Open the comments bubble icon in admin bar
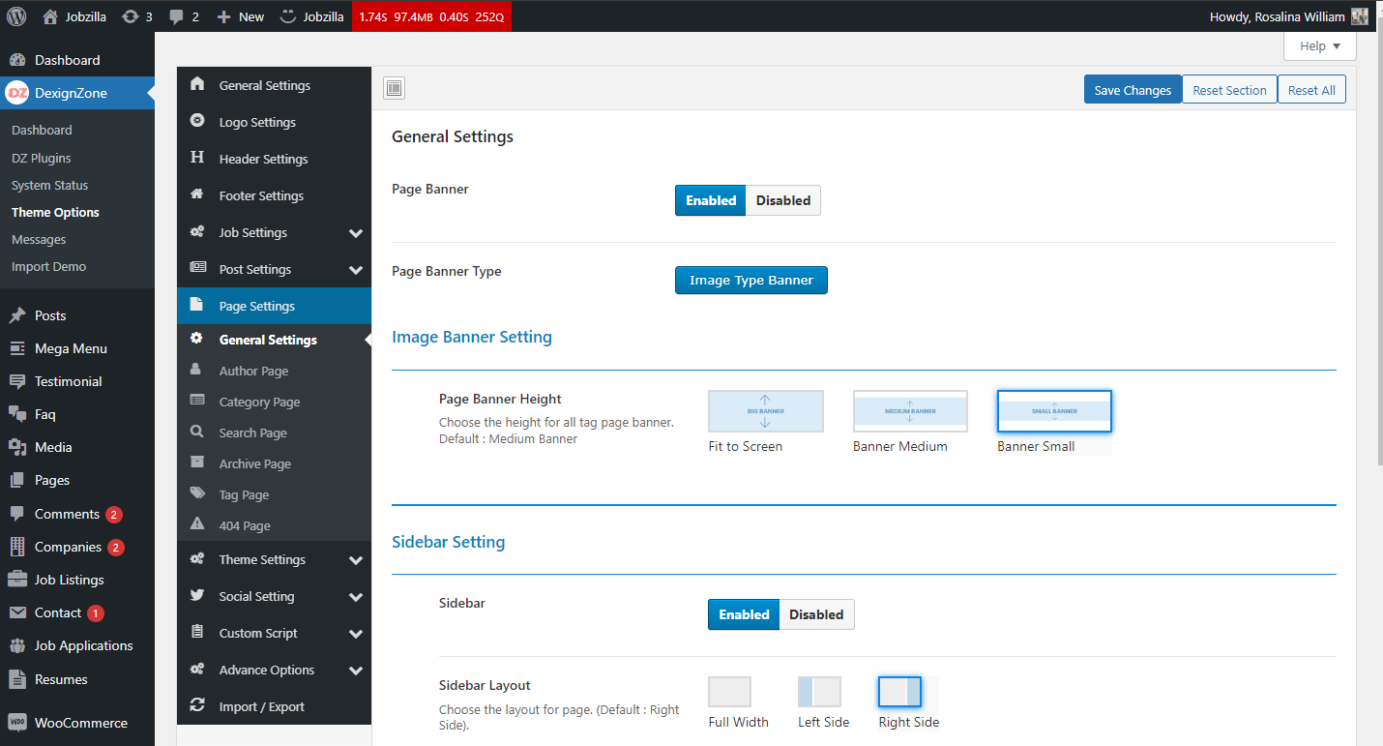Screen dimensions: 1383x746 coord(176,16)
